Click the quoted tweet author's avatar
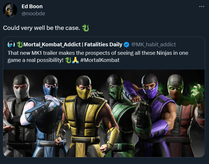This screenshot has width=209, height=164. coord(11,44)
